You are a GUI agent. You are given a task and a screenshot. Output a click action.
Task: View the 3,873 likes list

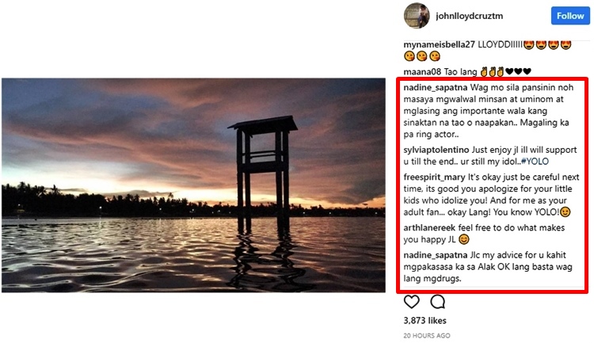pos(426,320)
